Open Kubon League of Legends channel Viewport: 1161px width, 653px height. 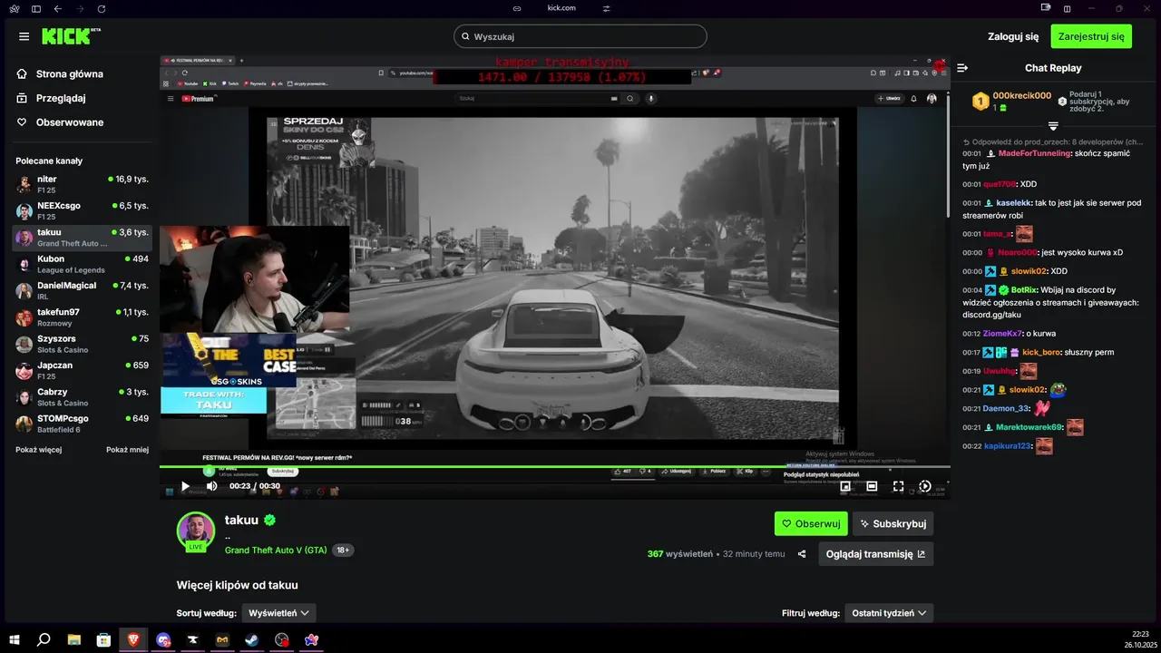[83, 264]
